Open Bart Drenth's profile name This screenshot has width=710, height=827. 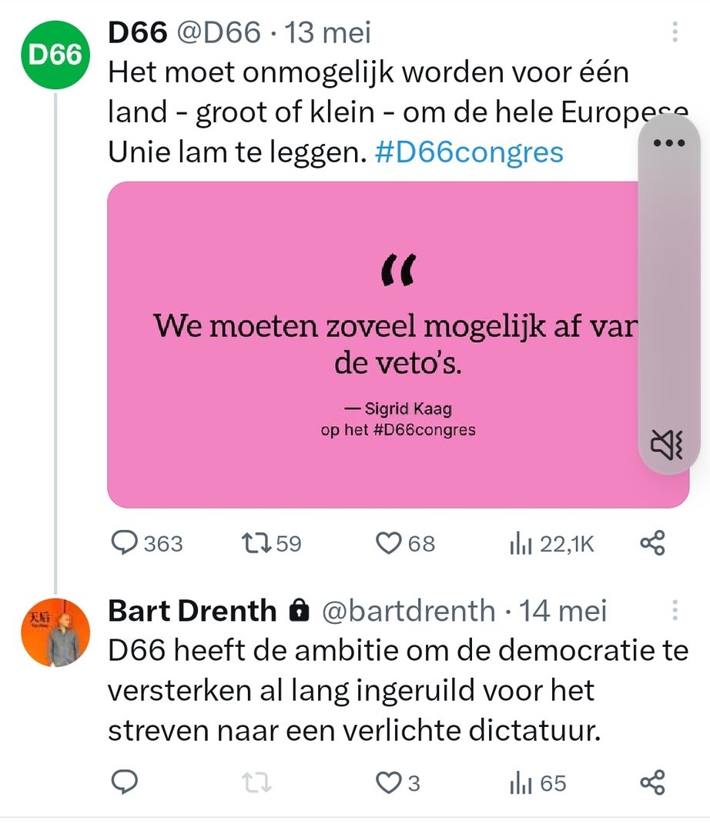click(x=191, y=610)
